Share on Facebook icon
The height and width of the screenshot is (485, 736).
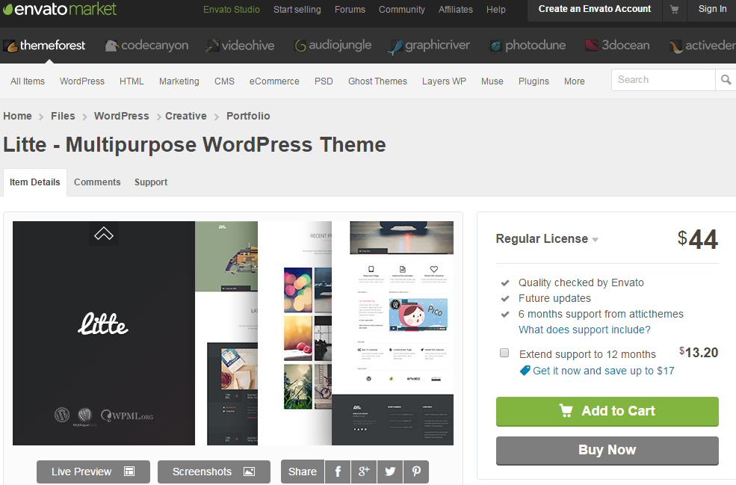(x=338, y=472)
